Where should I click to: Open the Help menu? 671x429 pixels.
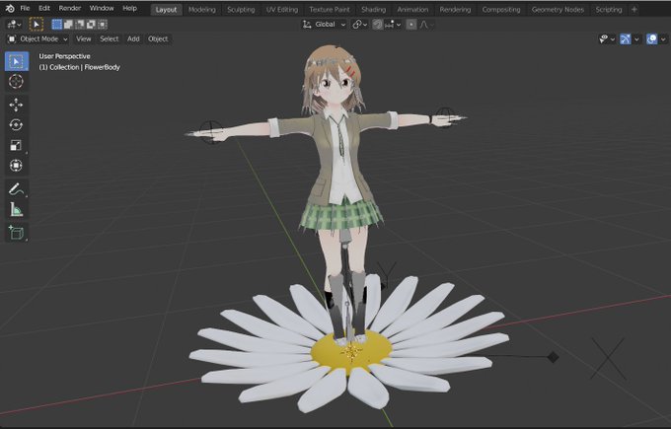[129, 8]
